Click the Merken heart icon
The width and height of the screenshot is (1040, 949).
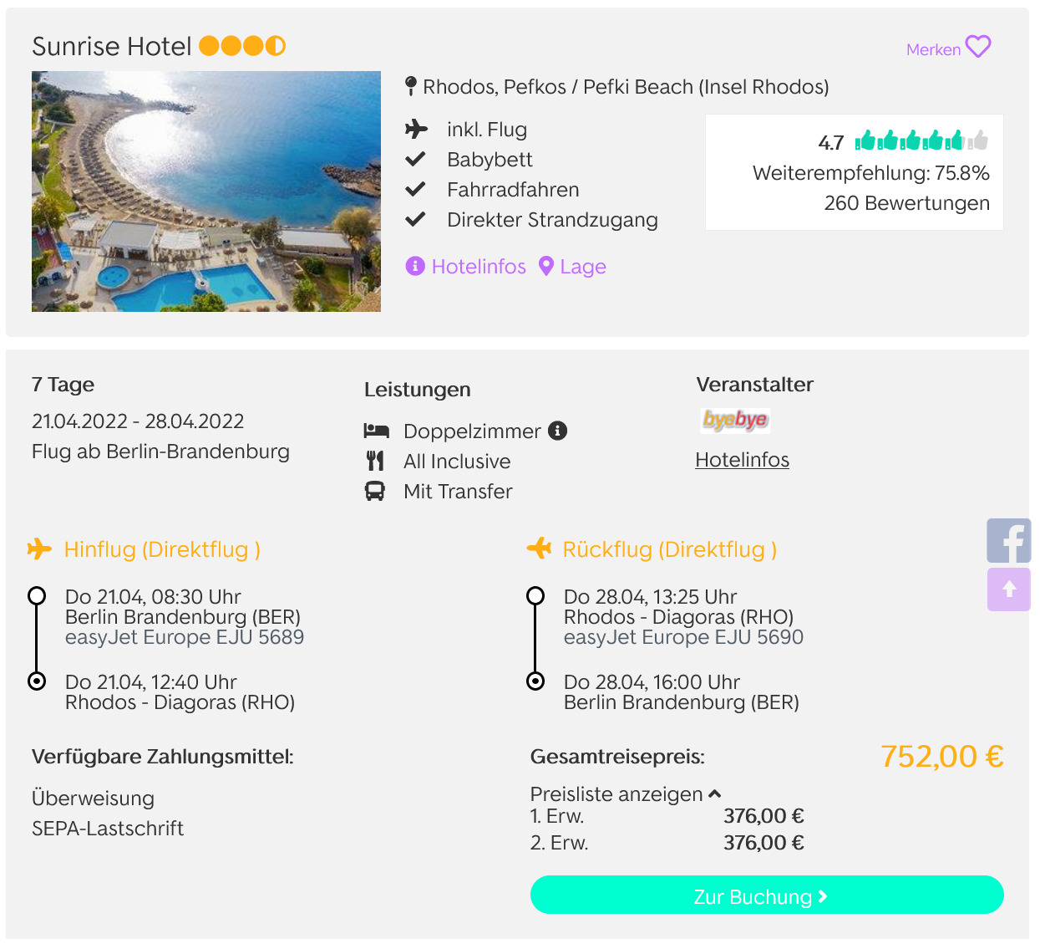click(x=978, y=47)
